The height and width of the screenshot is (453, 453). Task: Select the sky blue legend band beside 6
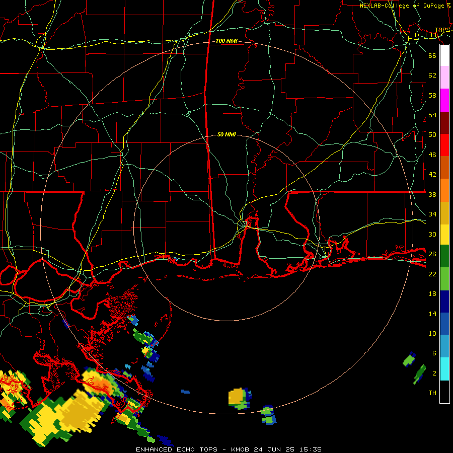pyautogui.click(x=444, y=346)
